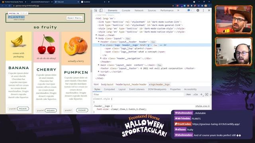255x143 pixels.
Task: Click yuck! on the Banana card
Action: click(12, 109)
